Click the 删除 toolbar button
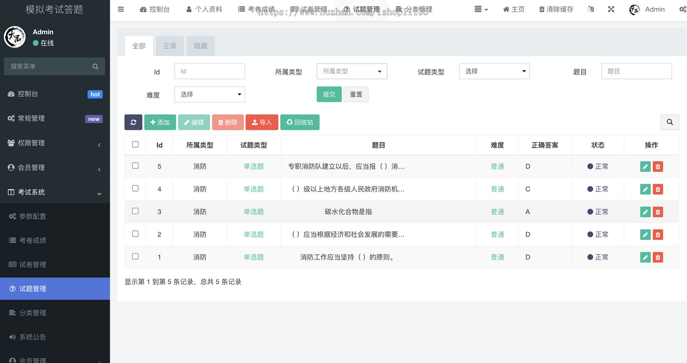687x363 pixels. (228, 122)
